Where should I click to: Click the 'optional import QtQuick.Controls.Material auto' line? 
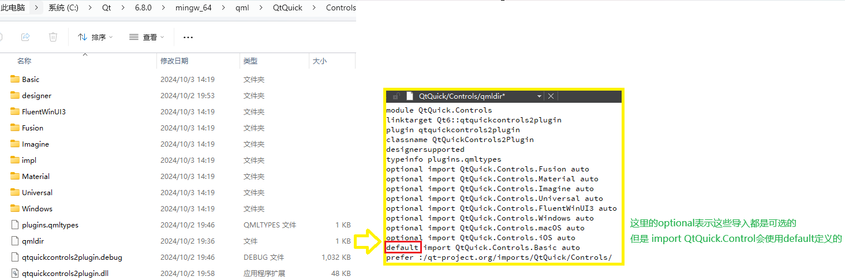pyautogui.click(x=492, y=179)
